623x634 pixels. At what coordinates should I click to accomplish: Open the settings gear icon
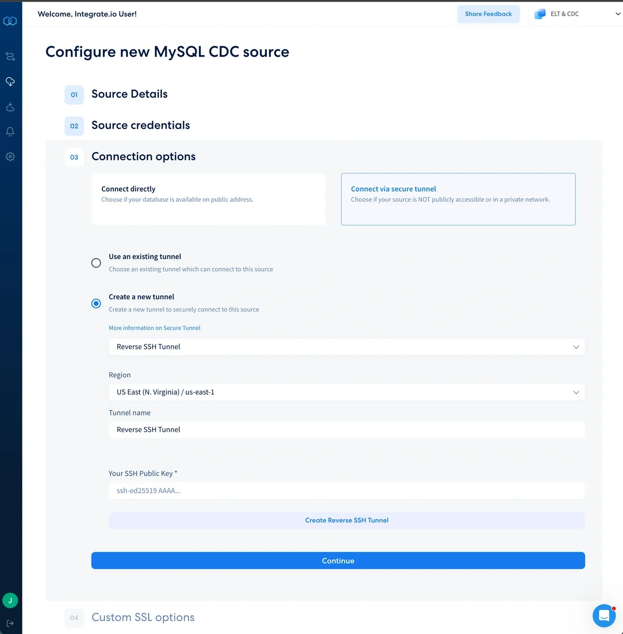click(10, 157)
